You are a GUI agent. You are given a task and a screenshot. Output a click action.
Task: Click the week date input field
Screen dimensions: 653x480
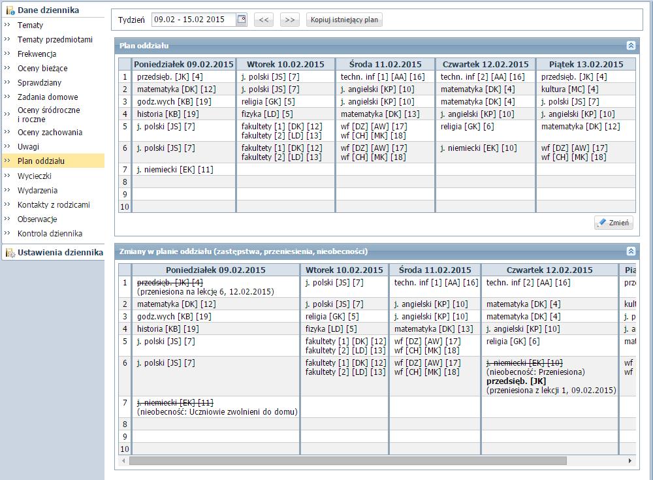[x=195, y=19]
